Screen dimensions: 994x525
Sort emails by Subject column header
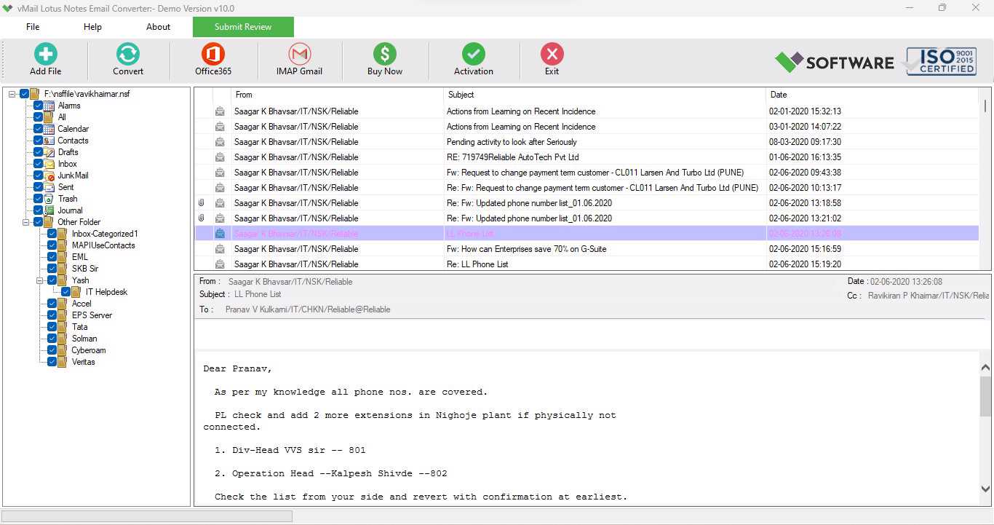click(605, 95)
